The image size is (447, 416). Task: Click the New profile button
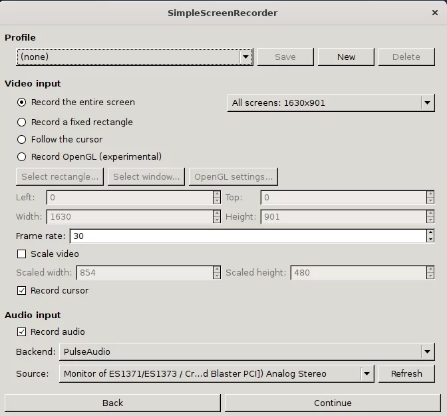346,57
